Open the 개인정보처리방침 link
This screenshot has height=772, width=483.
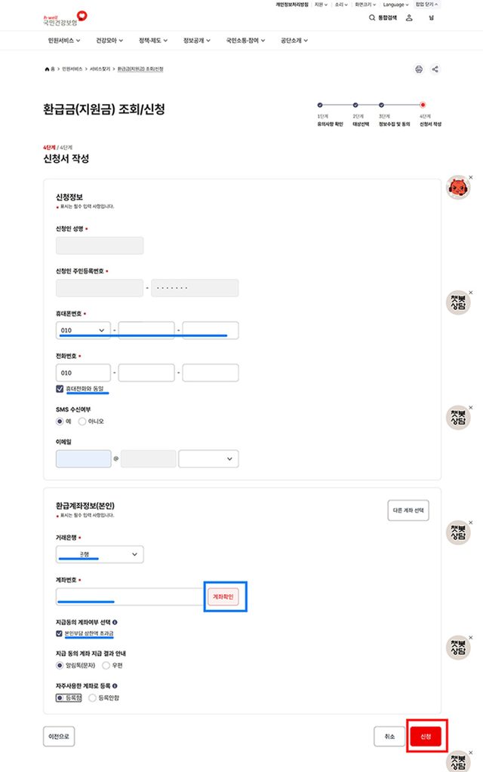[x=292, y=5]
